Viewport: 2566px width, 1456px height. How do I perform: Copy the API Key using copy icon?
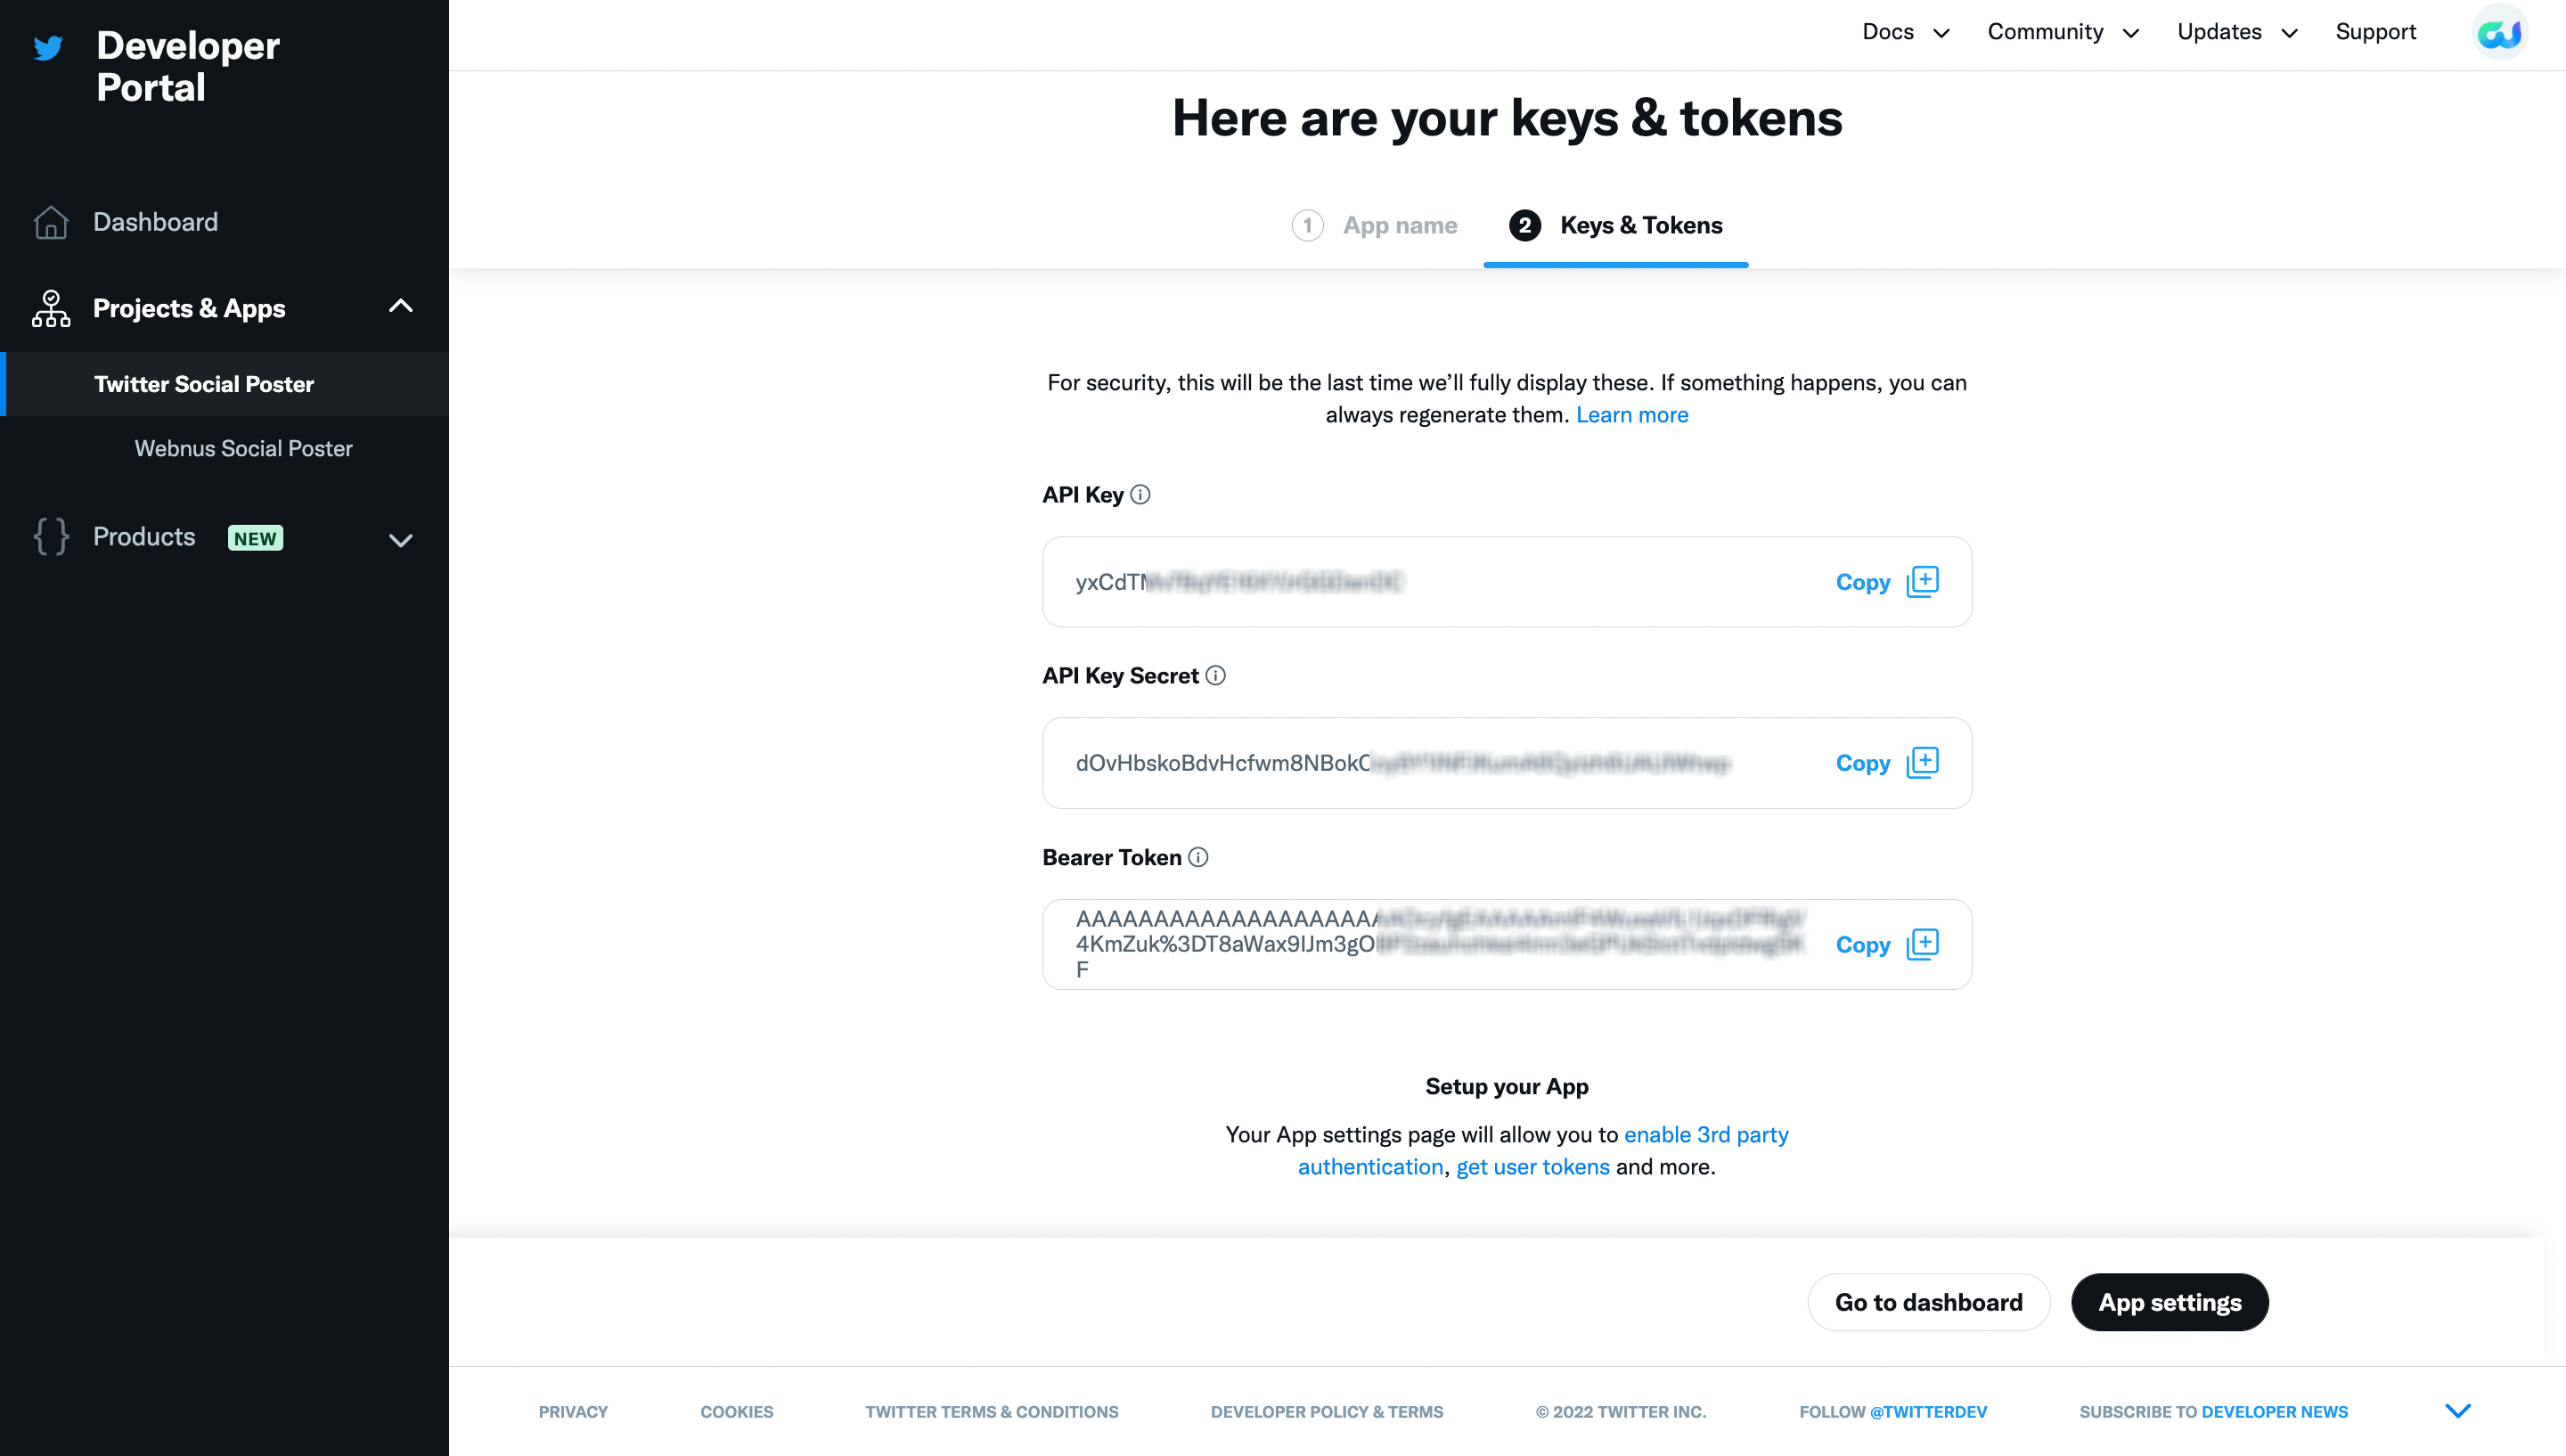[x=1922, y=582]
